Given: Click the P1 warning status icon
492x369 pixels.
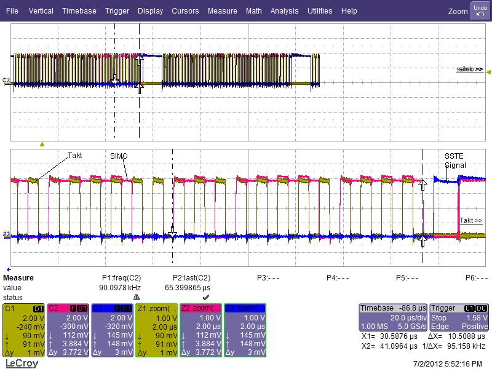Looking at the screenshot, I should pyautogui.click(x=136, y=297).
